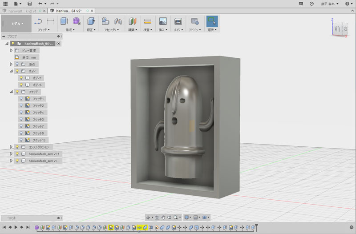Click the construction plane icon
This screenshot has height=234, width=356.
pyautogui.click(x=132, y=21)
